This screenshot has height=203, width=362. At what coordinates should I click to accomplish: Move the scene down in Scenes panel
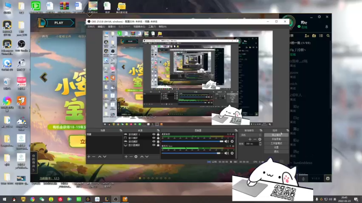coord(105,157)
